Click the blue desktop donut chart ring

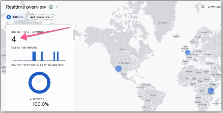39,83
